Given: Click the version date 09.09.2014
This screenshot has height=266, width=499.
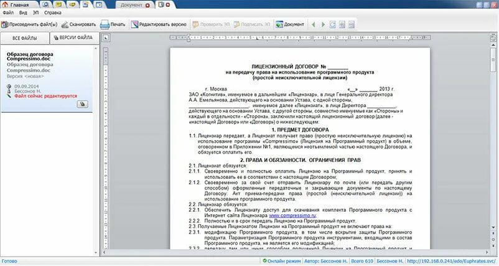Looking at the screenshot, I should (x=26, y=87).
